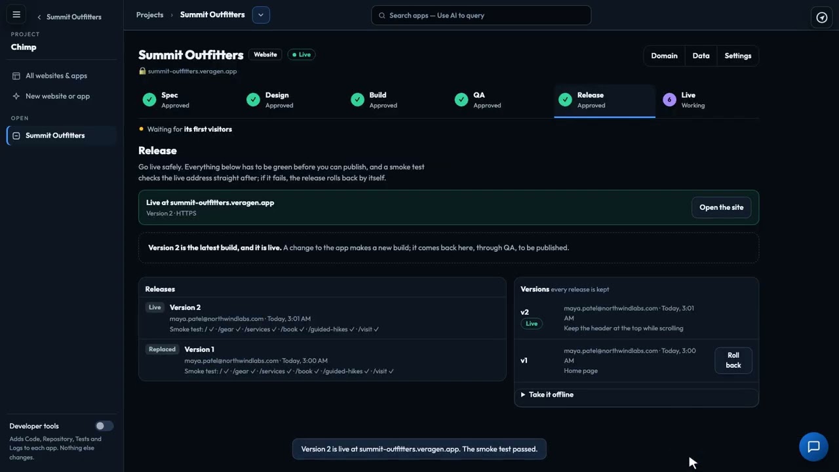Click the Live step number 6 badge
Image resolution: width=839 pixels, height=472 pixels.
(x=669, y=100)
